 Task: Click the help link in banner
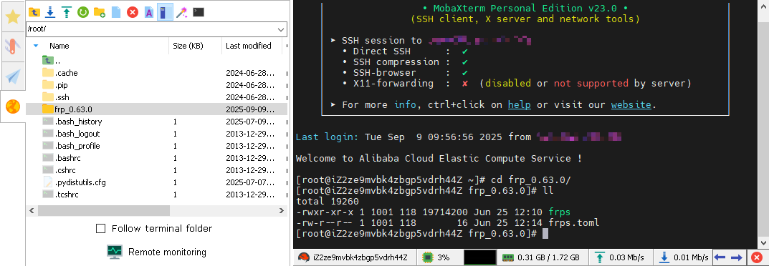520,104
